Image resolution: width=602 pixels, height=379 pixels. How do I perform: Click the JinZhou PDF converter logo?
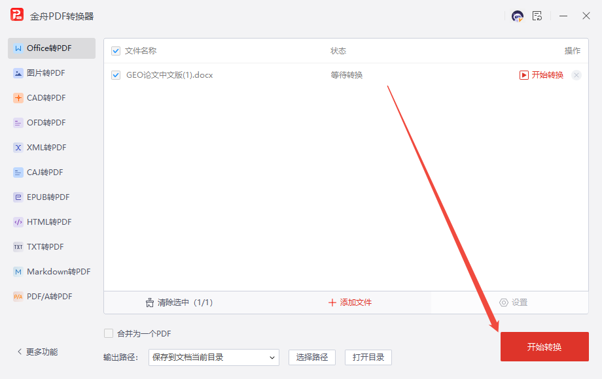17,16
